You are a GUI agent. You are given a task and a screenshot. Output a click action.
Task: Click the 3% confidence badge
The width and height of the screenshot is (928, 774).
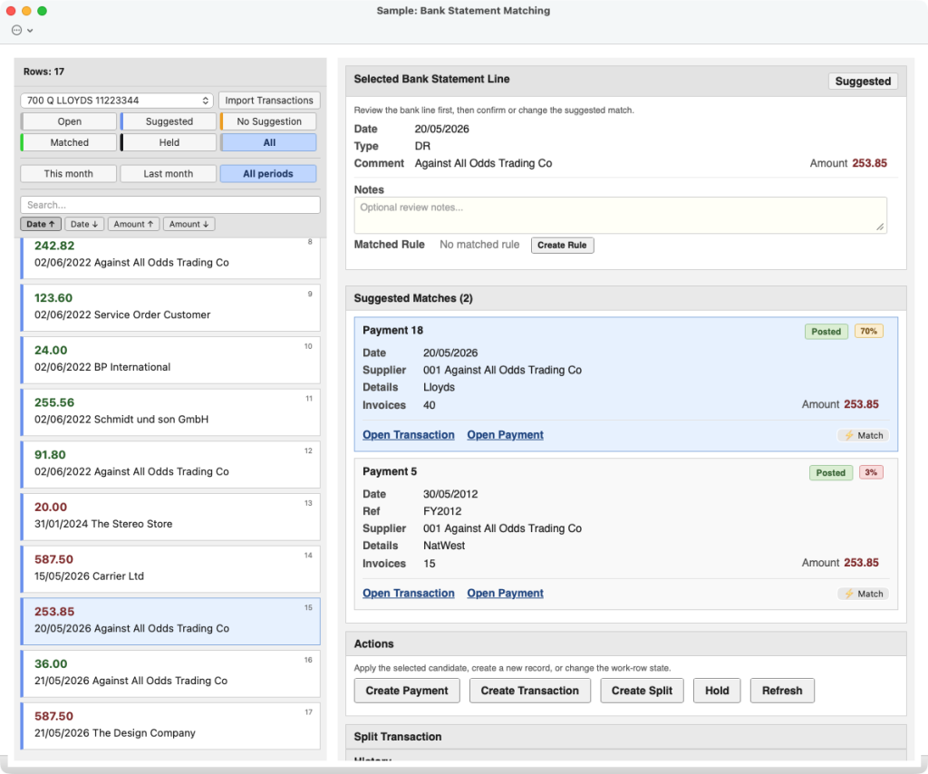tap(871, 473)
